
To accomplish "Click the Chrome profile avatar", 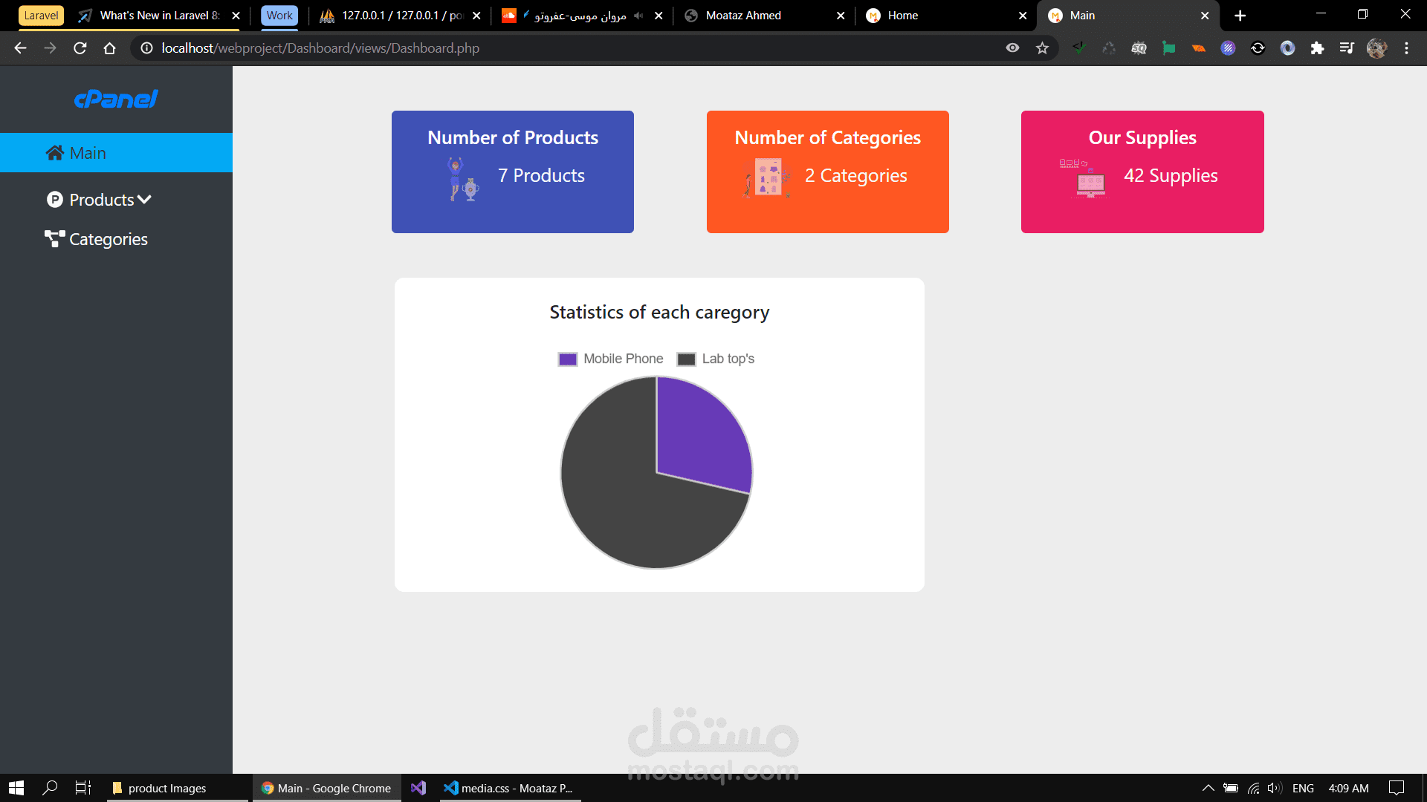I will tap(1376, 48).
